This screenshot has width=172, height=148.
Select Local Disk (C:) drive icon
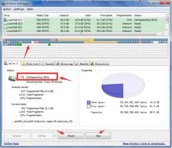5,19
